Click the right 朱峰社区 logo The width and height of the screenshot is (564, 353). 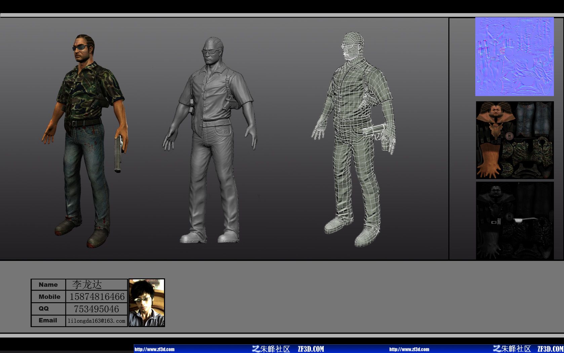point(512,349)
